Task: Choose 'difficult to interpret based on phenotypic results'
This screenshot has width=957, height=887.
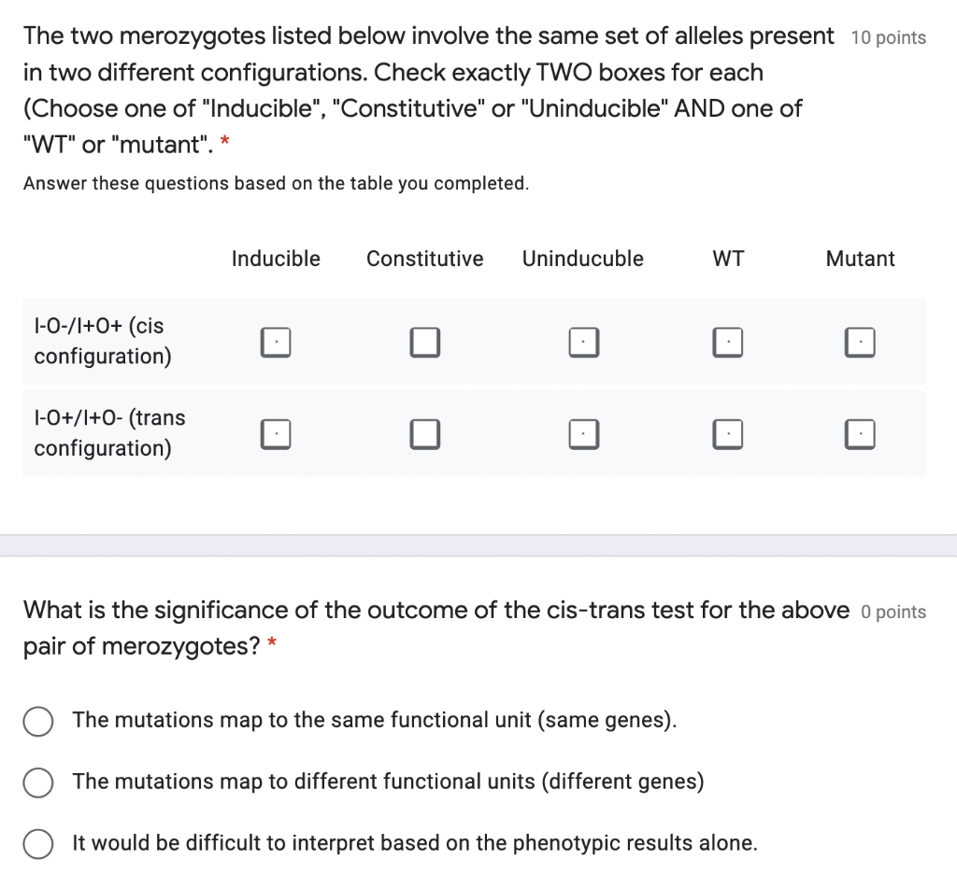Action: 38,844
